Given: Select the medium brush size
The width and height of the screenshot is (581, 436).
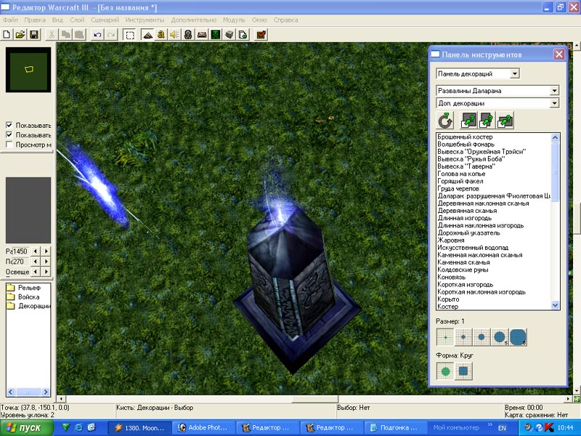Looking at the screenshot, I should (x=482, y=337).
